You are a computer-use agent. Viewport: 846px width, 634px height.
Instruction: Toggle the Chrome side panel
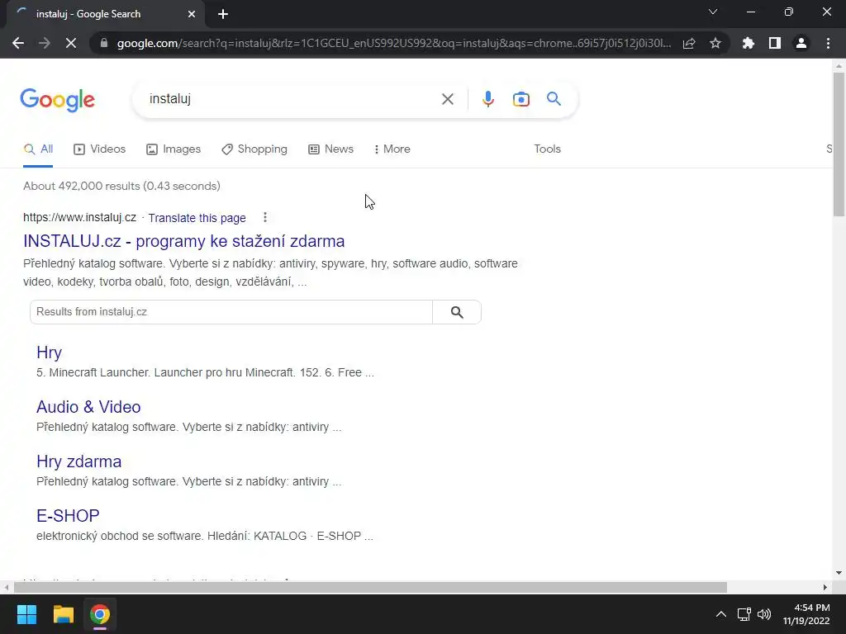coord(775,43)
